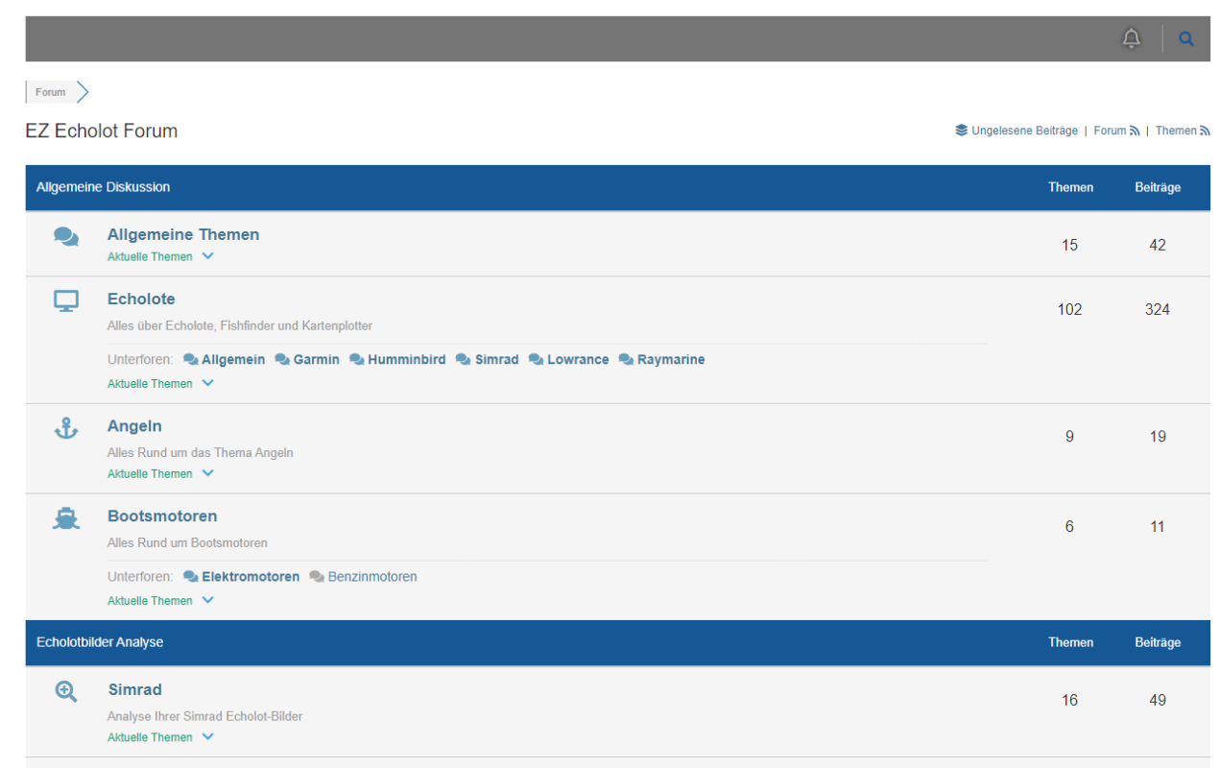Screen dimensions: 1220x768
Task: Click the Simrad magnifier-plus forum icon
Action: (x=66, y=691)
